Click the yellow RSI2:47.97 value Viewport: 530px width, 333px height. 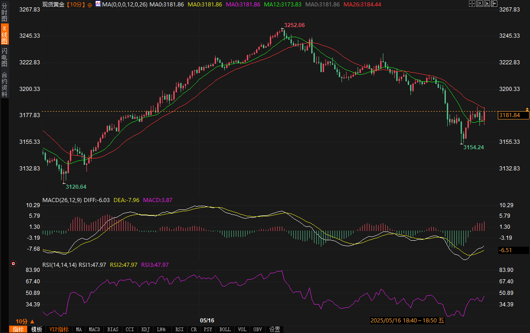(124, 265)
